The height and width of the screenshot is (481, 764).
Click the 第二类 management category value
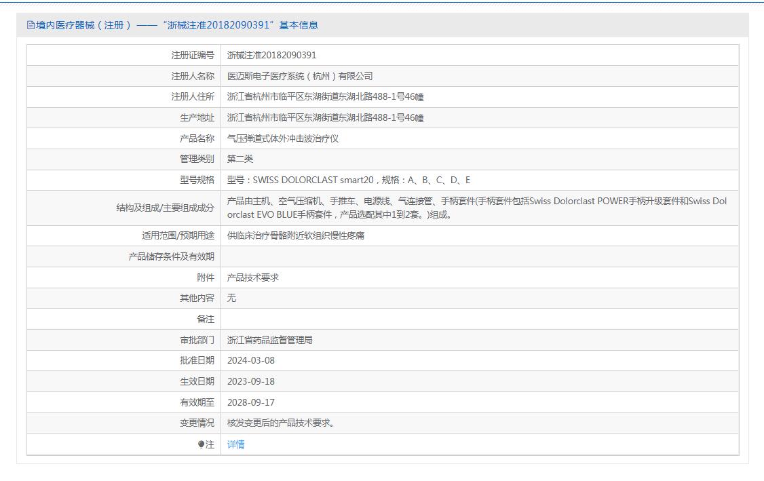coord(240,159)
